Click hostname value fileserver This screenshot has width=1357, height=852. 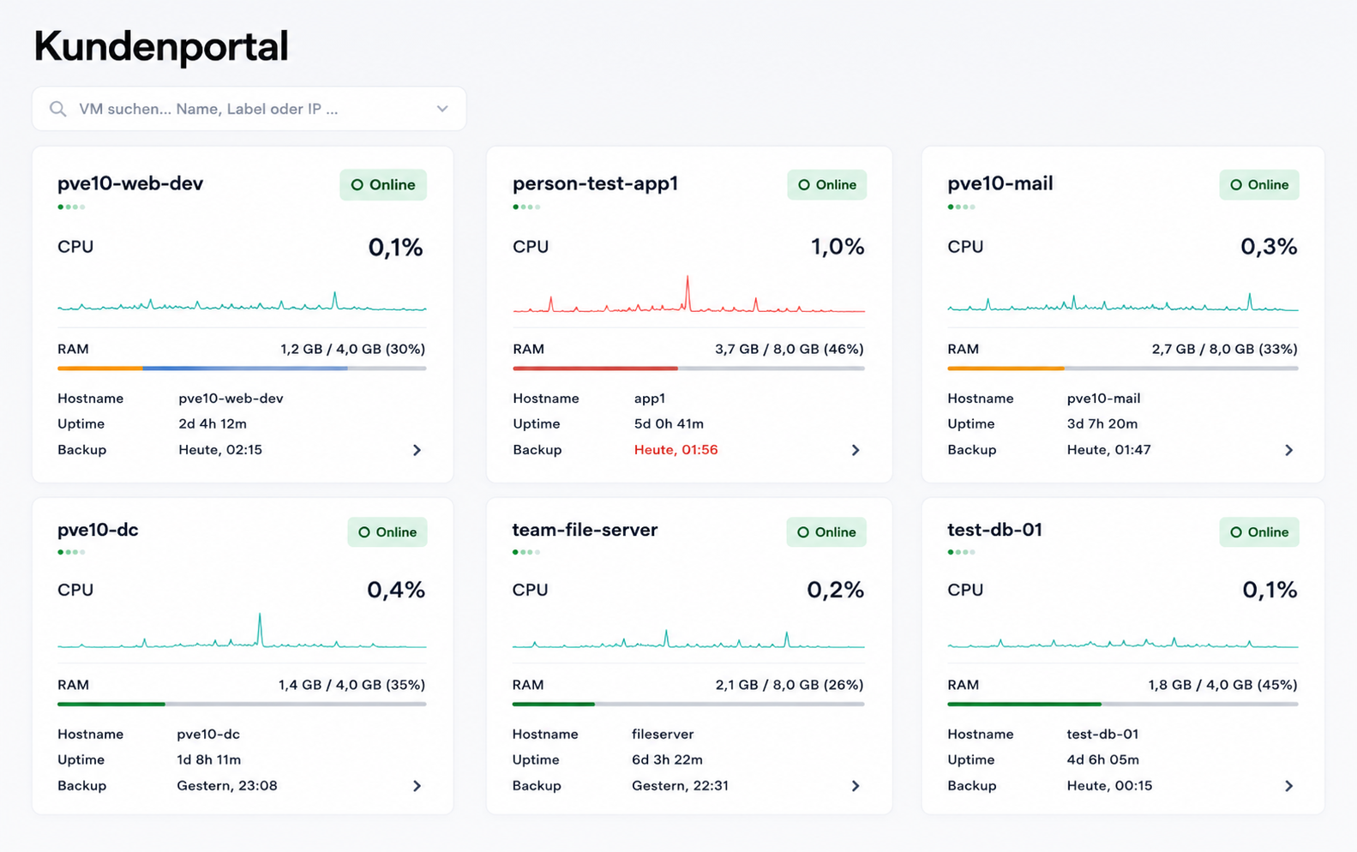click(663, 735)
